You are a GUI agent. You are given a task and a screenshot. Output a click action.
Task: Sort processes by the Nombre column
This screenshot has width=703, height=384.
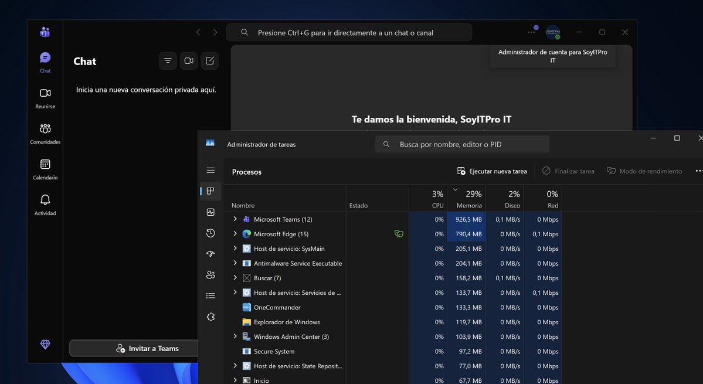(285, 199)
